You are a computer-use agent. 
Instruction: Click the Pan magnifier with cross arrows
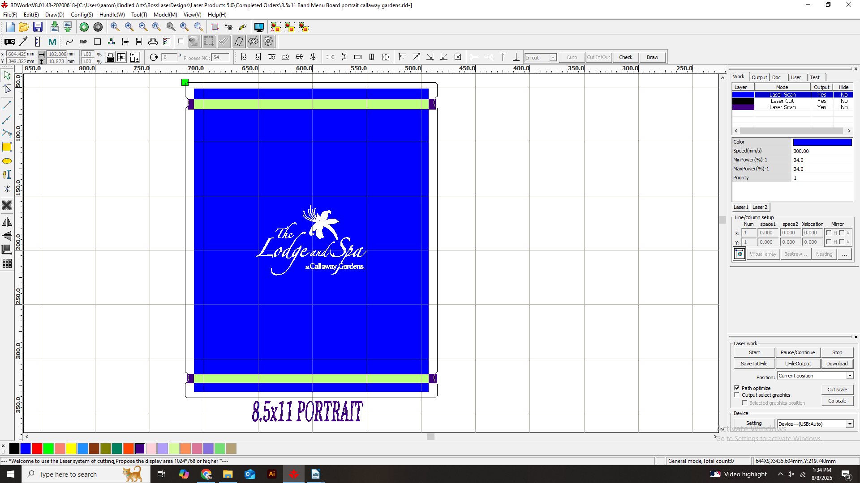tap(115, 27)
